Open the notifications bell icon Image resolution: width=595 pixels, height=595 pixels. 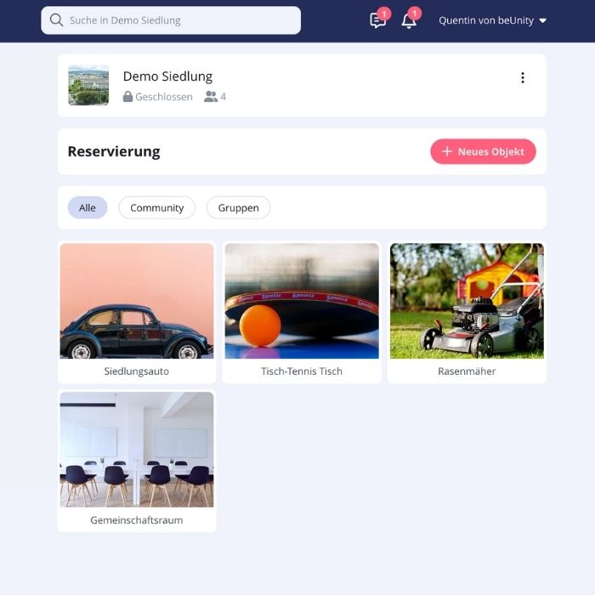pyautogui.click(x=409, y=20)
